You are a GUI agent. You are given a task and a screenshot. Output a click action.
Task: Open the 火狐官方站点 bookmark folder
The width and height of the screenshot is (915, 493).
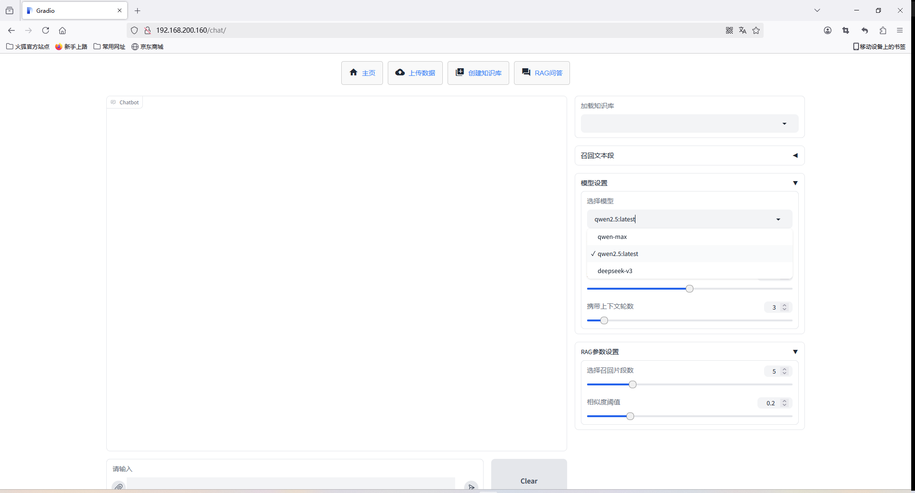click(28, 46)
